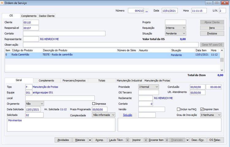The width and height of the screenshot is (230, 147).
Task: Click the Atividades button
Action: coord(63,140)
